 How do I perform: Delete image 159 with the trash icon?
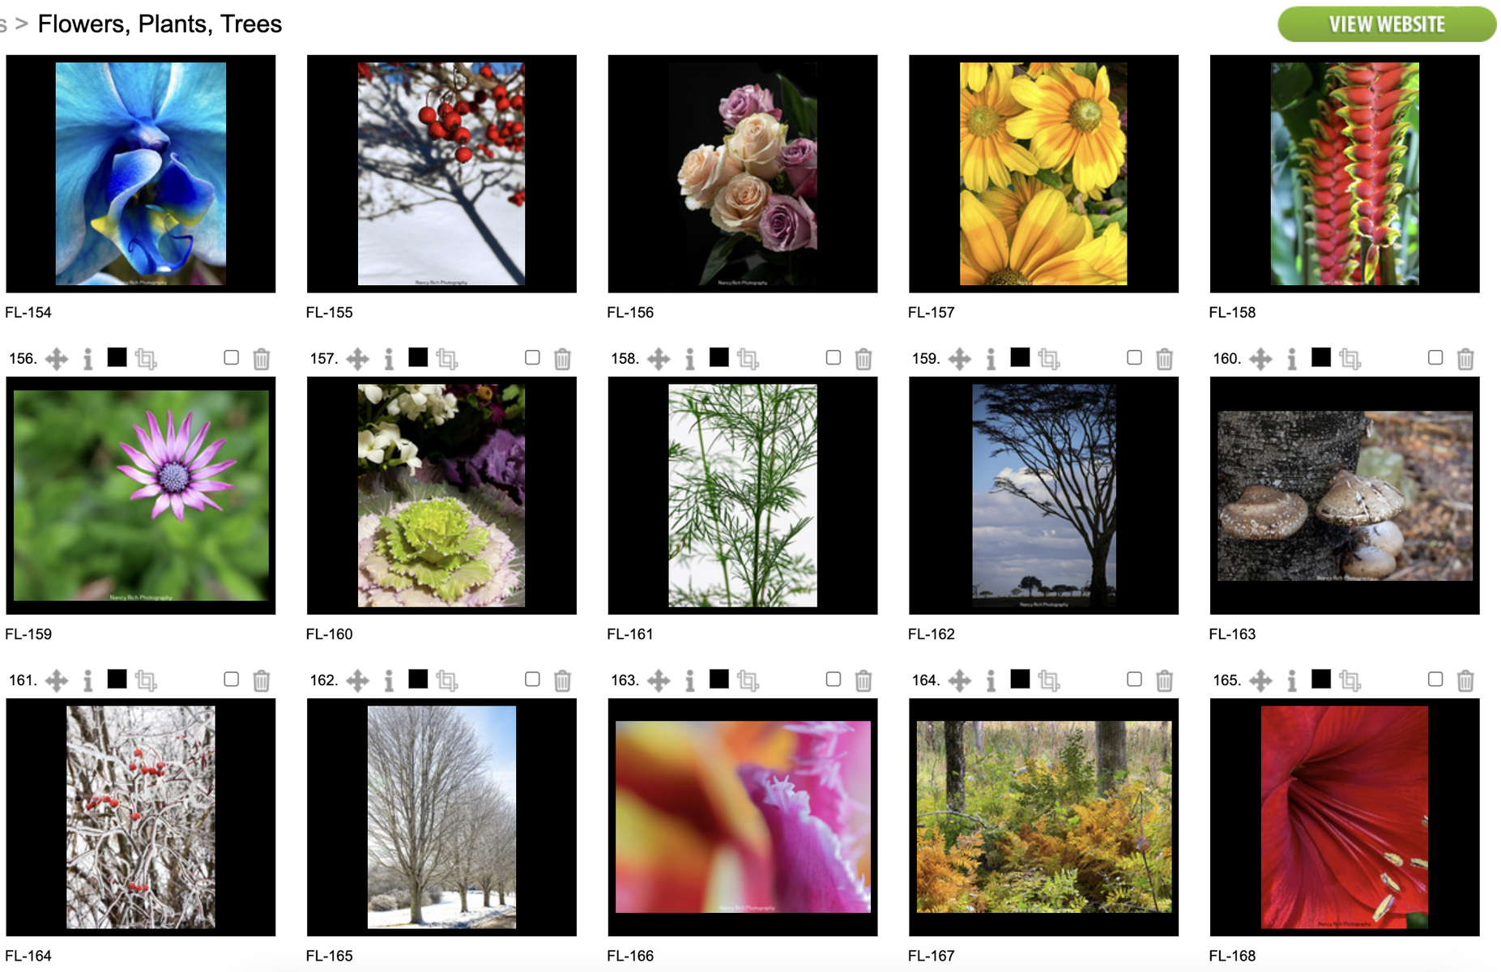point(1164,359)
